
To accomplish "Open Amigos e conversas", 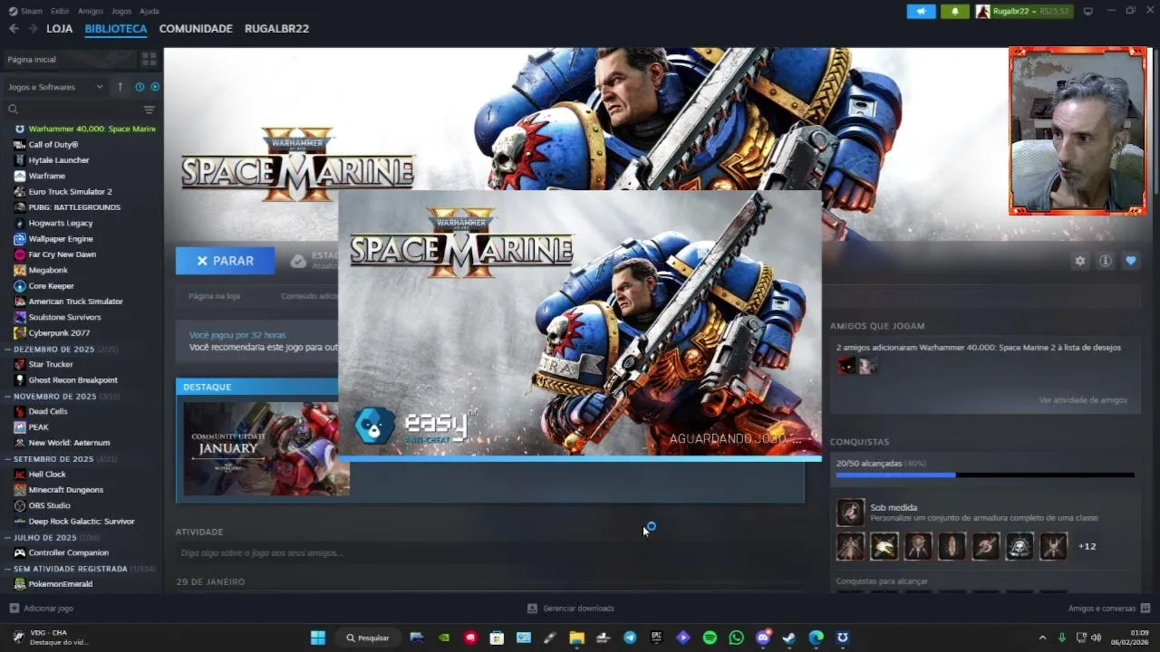I will (1109, 609).
